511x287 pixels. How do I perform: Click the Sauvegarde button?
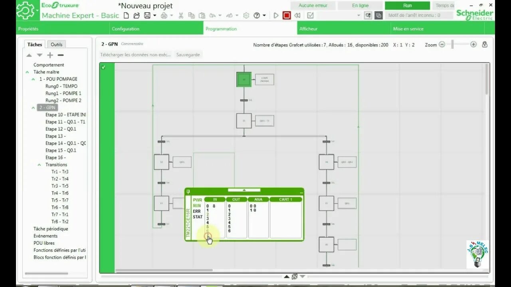187,55
